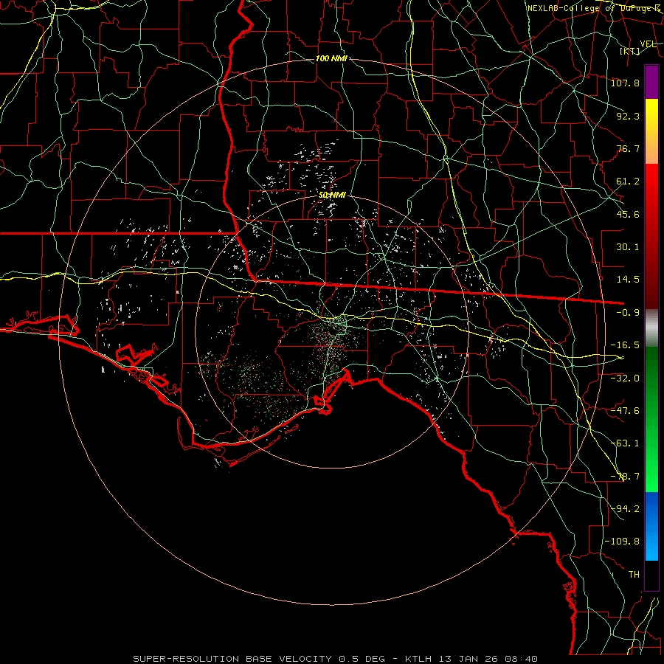Click the [KT] units label
The image size is (664, 664).
tap(629, 51)
